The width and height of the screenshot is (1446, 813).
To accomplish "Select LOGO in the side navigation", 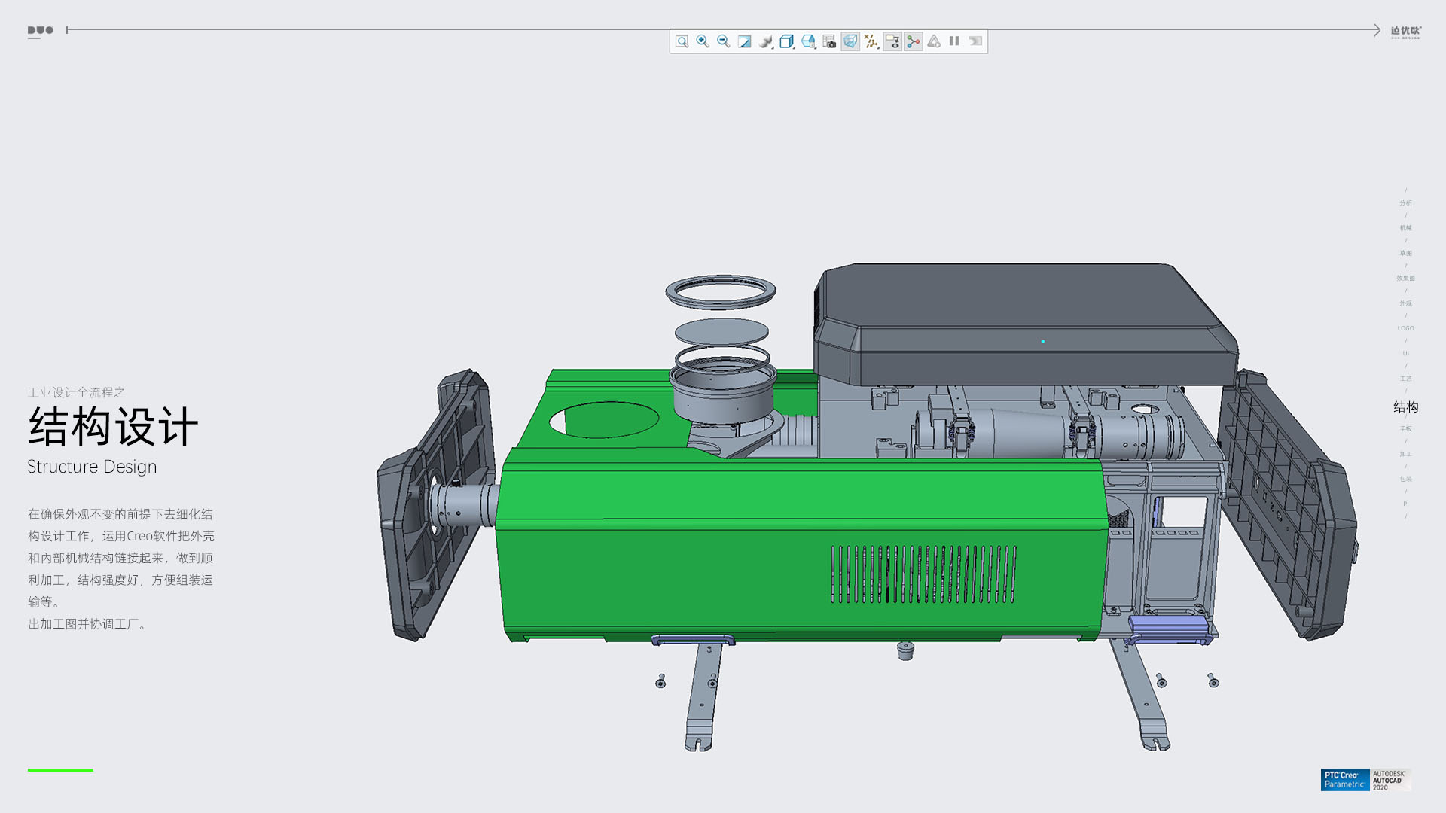I will click(1405, 328).
